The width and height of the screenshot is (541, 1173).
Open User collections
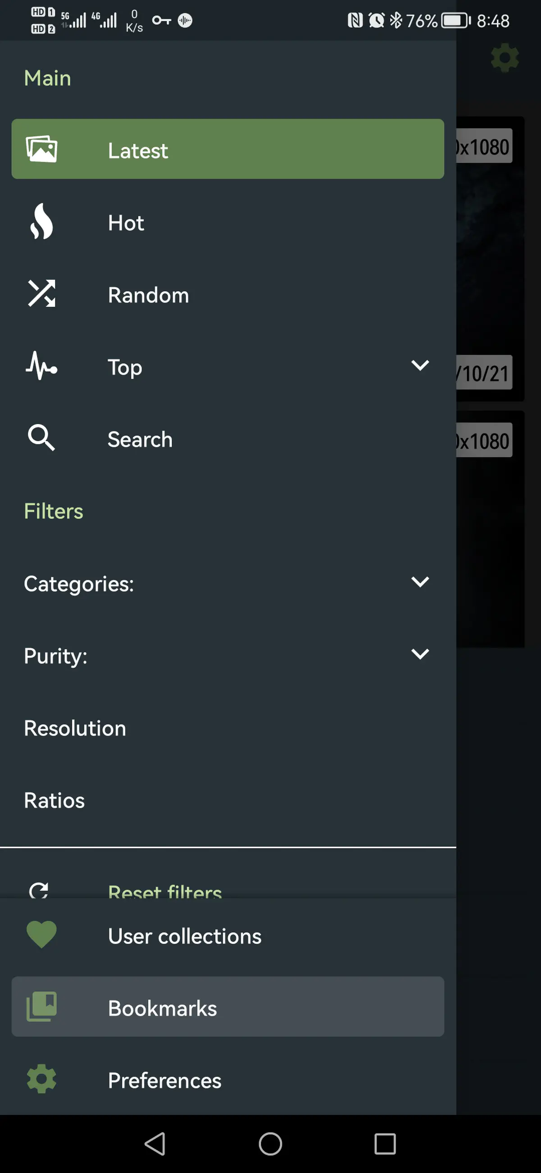click(184, 936)
